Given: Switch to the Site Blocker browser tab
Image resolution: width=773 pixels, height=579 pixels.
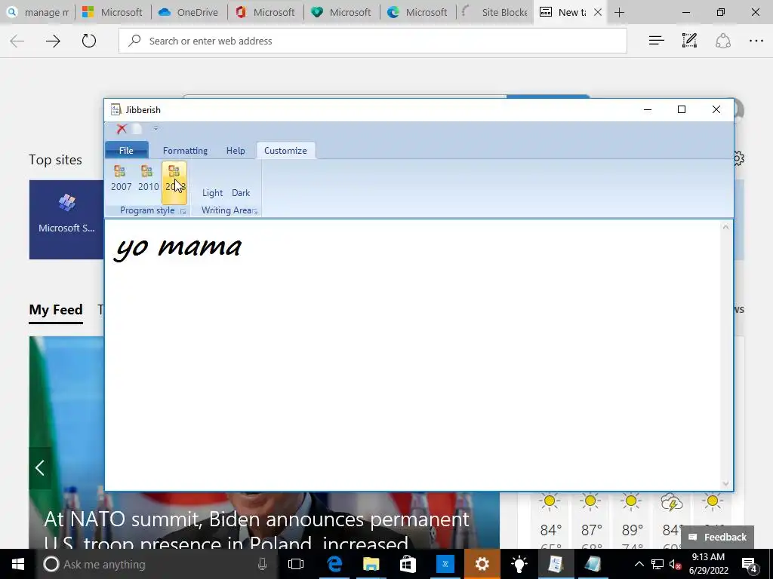Looking at the screenshot, I should (x=494, y=12).
